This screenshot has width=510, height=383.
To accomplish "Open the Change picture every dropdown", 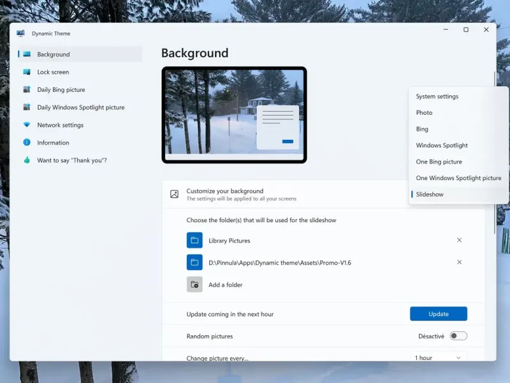I will [439, 357].
